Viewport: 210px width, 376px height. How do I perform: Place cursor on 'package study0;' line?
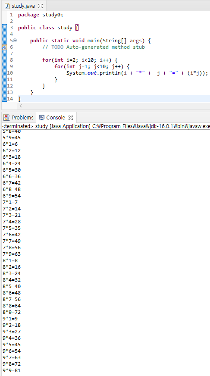[41, 15]
